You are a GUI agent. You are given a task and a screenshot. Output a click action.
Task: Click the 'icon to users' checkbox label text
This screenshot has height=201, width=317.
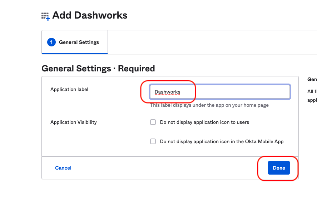click(204, 122)
